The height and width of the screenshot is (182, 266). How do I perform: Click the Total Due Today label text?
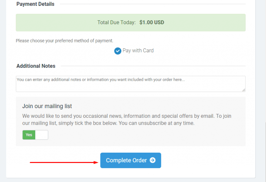116,22
